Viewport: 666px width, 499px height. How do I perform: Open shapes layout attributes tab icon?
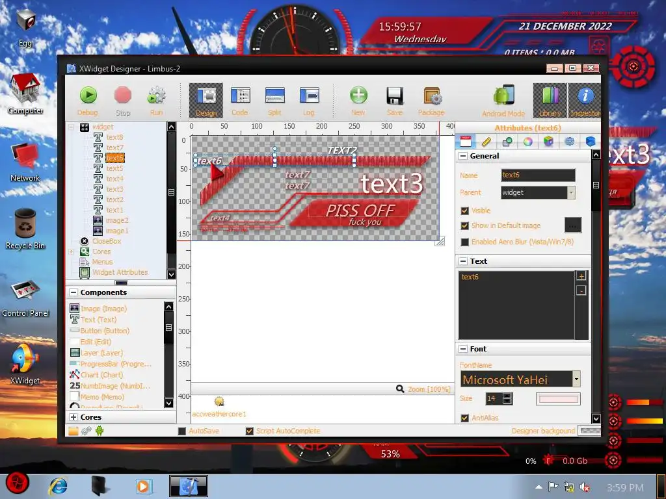point(507,141)
